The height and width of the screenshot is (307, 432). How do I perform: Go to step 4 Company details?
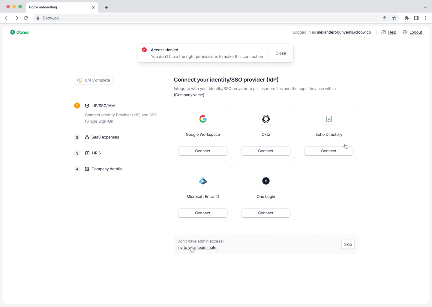coord(106,169)
